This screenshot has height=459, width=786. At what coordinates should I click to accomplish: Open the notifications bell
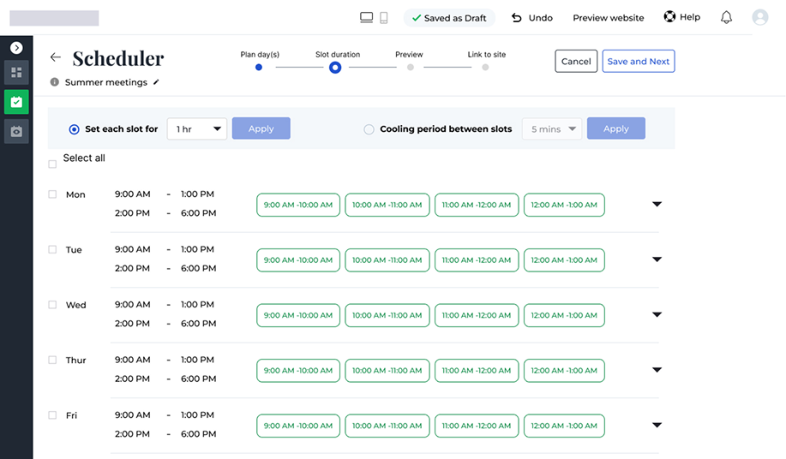(x=726, y=17)
